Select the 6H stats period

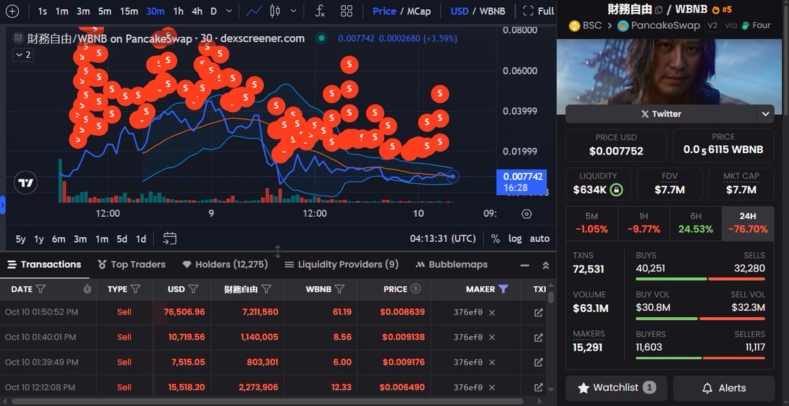coord(696,223)
